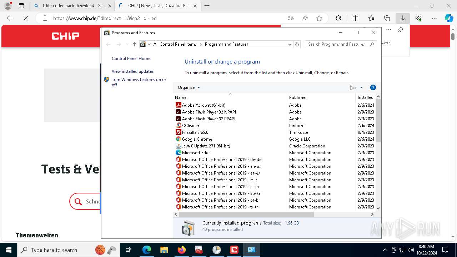Image resolution: width=457 pixels, height=257 pixels.
Task: Click the CHIP page search field
Action: (x=85, y=201)
